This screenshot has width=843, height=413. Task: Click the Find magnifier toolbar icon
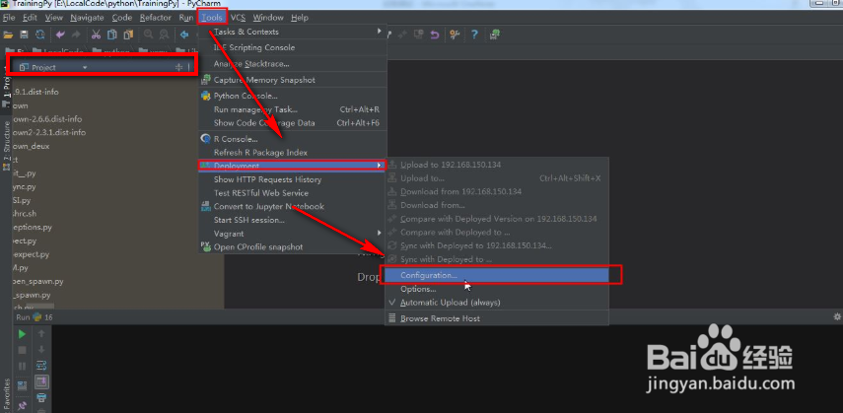click(148, 34)
